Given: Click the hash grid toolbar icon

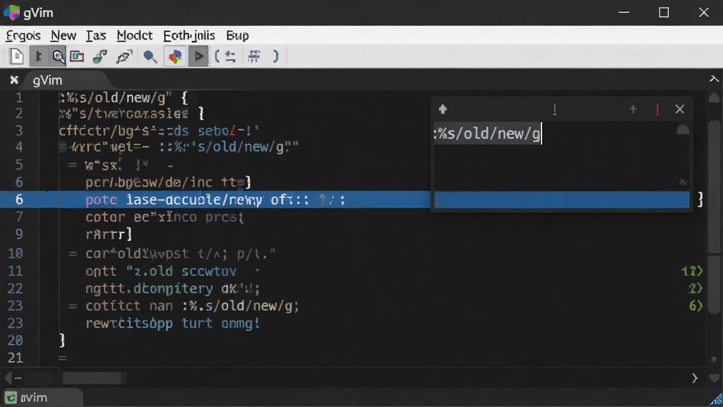Looking at the screenshot, I should point(254,57).
